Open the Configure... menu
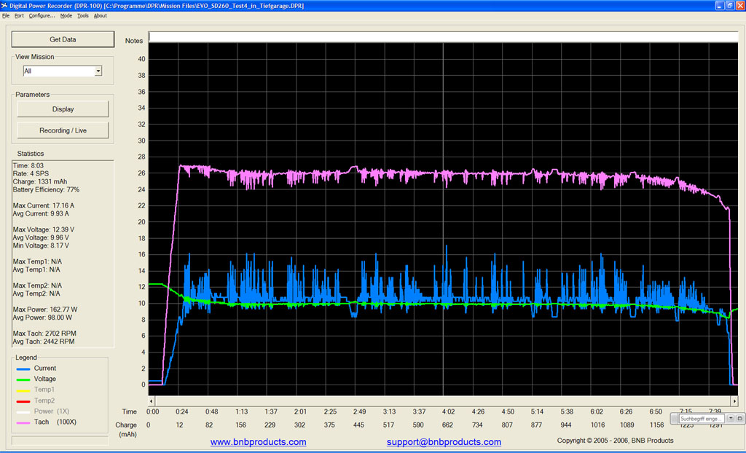 tap(42, 16)
